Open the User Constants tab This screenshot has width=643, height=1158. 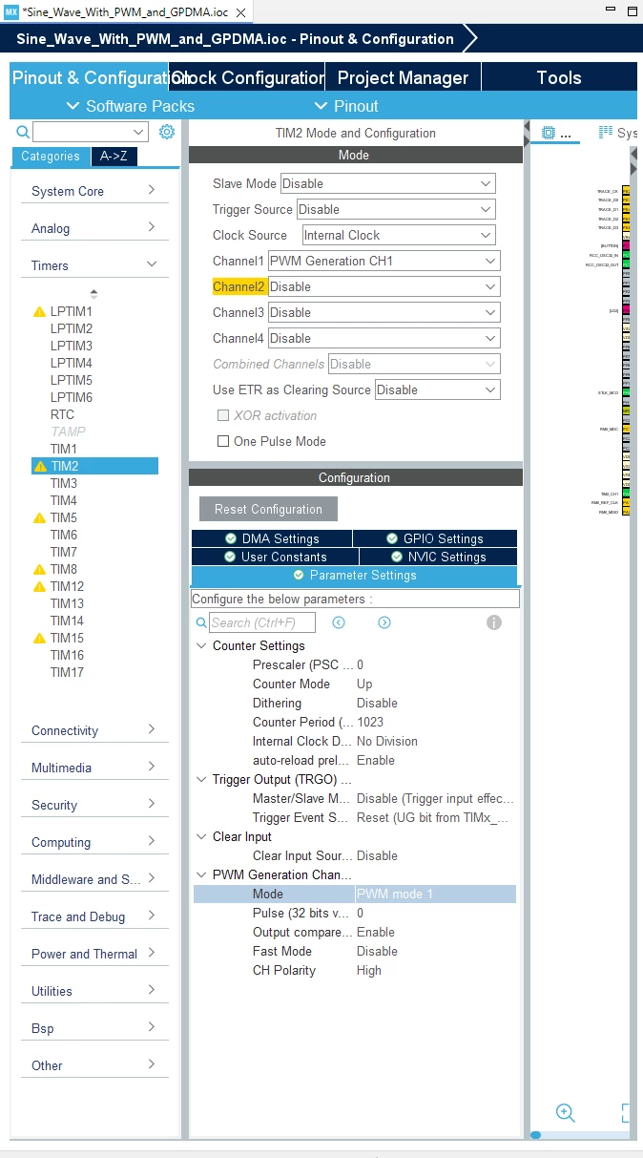click(275, 557)
